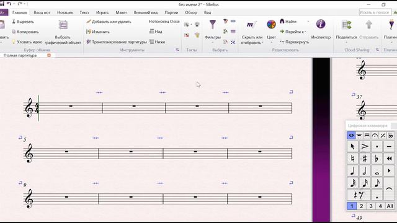Select the sixteenth note on the keypad

[x=364, y=183]
